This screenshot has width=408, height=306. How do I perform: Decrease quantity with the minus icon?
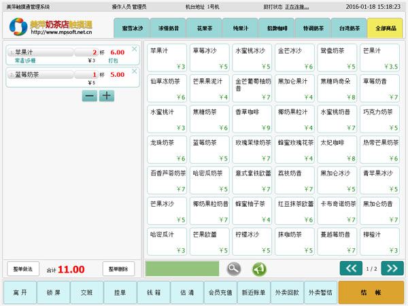point(90,96)
